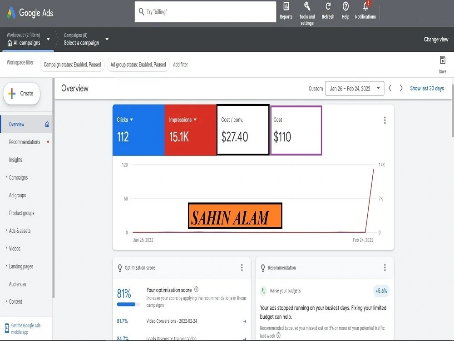The image size is (454, 341).
Task: Click the 81.7% score value
Action: point(122,321)
